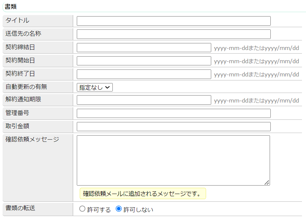Click the 送信先の名称 text box

click(173, 34)
